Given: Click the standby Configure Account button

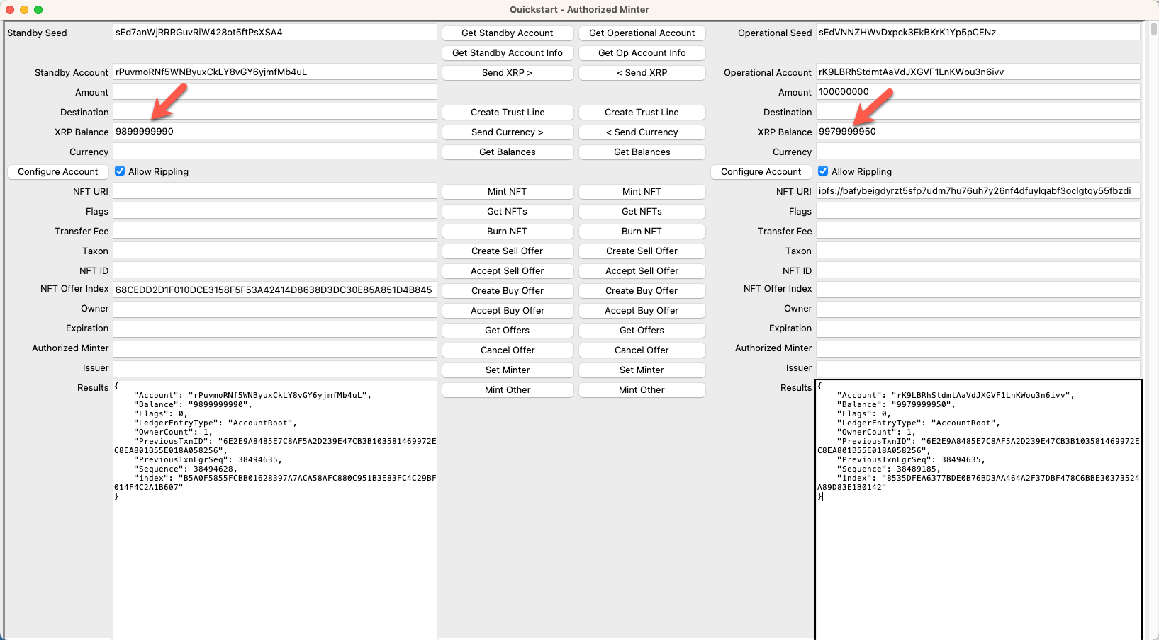Looking at the screenshot, I should click(x=57, y=171).
